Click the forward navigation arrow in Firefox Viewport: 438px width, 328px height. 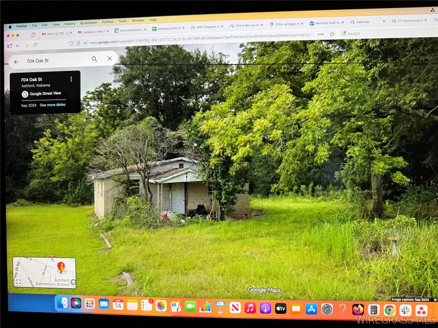(27, 46)
